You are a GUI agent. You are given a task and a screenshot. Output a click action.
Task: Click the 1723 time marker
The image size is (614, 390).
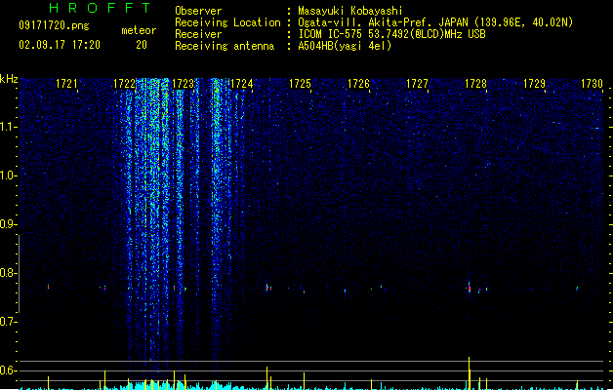point(183,84)
